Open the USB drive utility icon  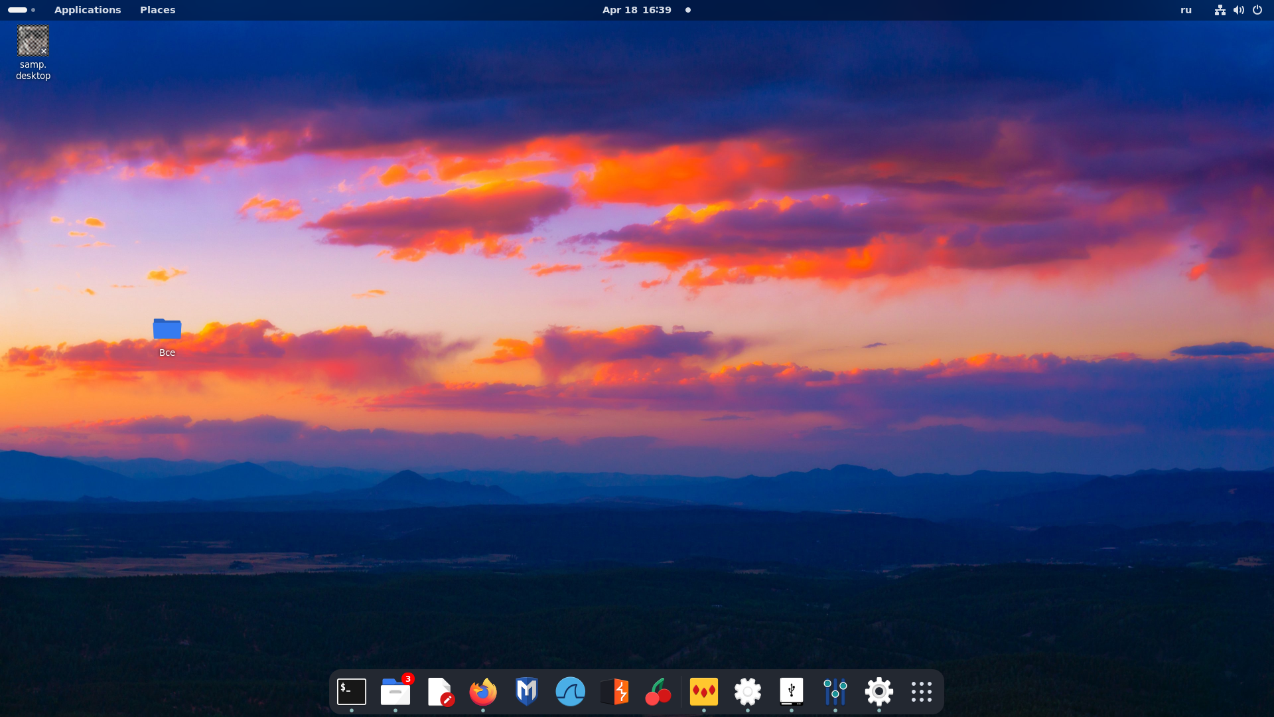click(792, 692)
